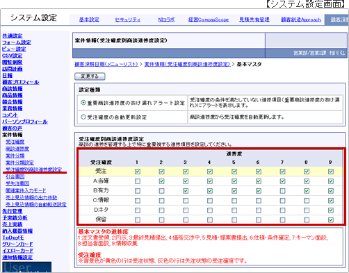
Task: Uncheck 受注 row progress 5 checkbox
Action: point(234,172)
